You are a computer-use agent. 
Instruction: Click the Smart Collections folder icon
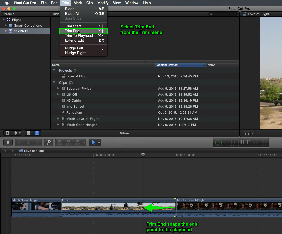11,25
